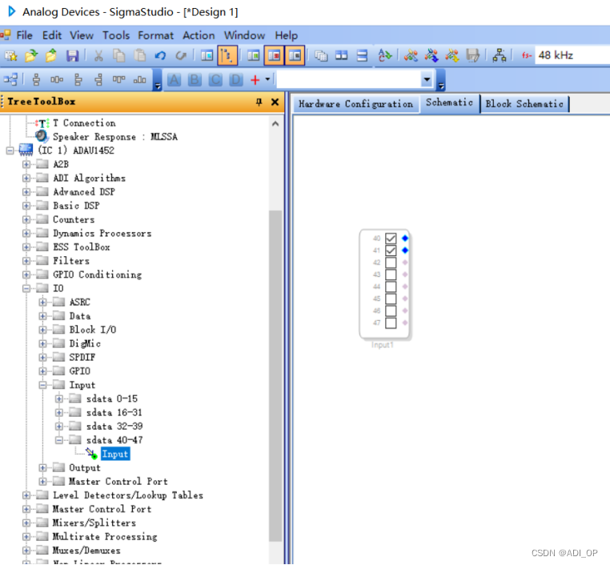Click the Tile windows horizontally icon
Screen dimensions: 610x565
coord(362,55)
